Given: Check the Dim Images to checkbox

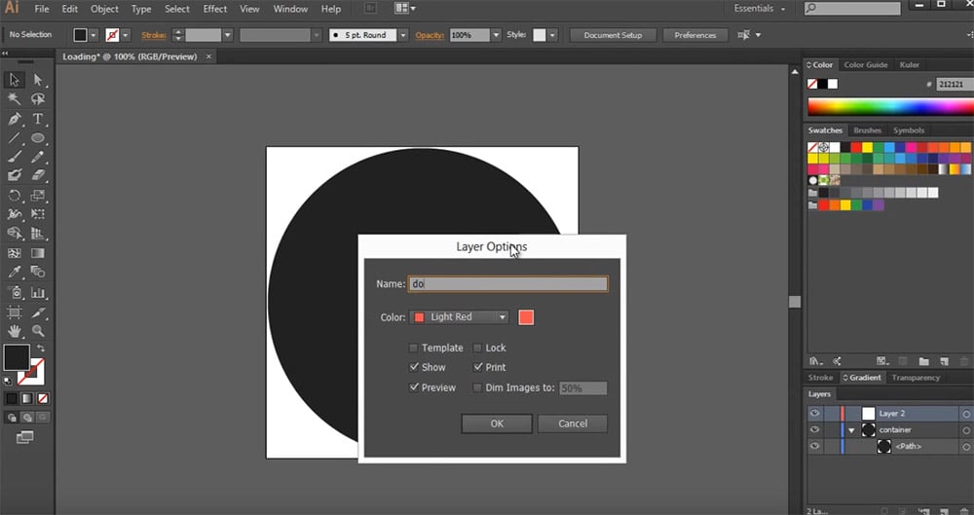Looking at the screenshot, I should point(477,387).
